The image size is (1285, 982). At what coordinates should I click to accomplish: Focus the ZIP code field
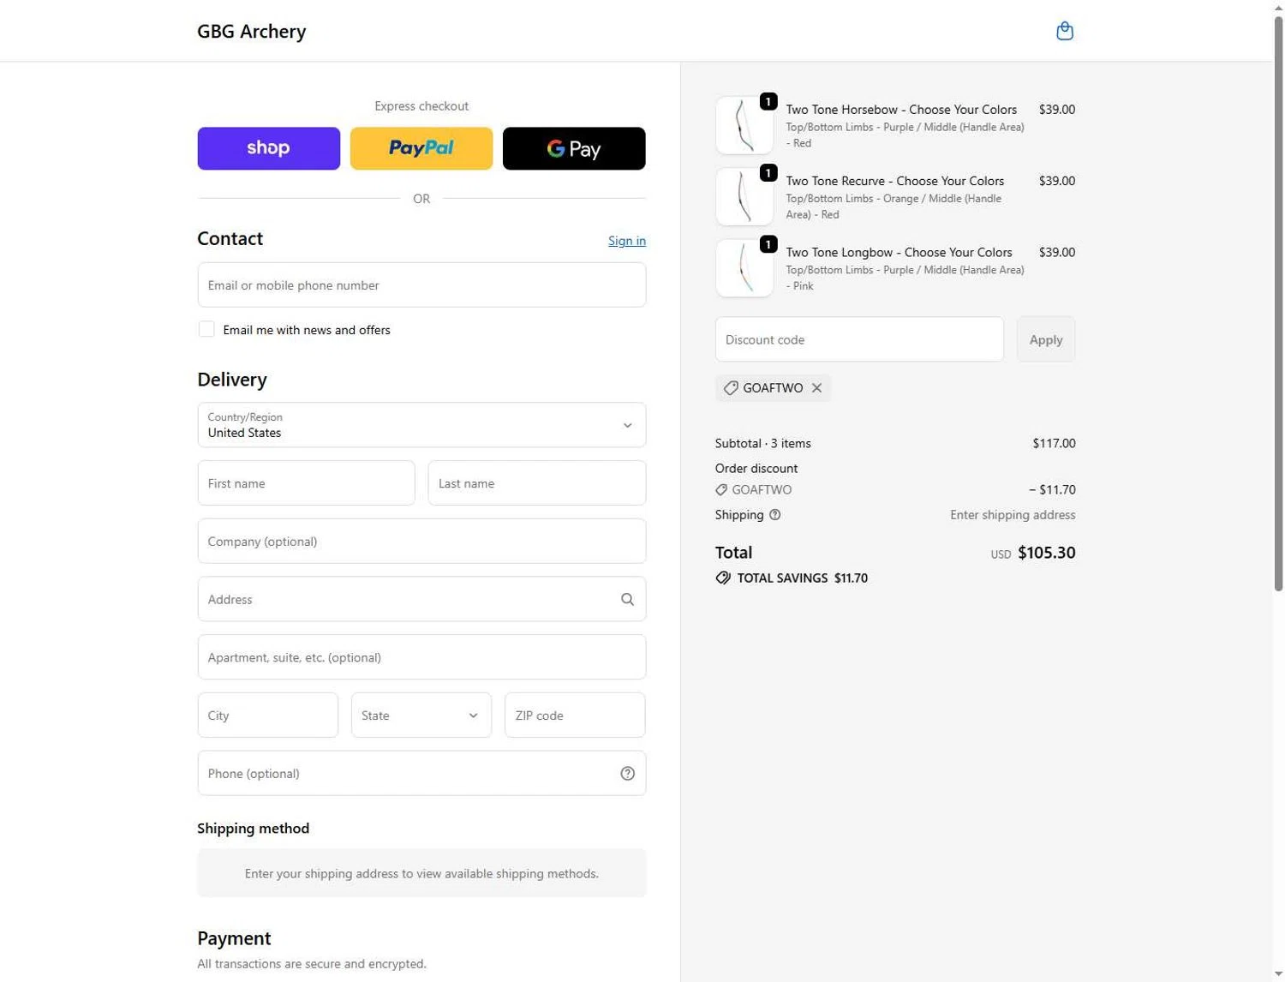[575, 716]
